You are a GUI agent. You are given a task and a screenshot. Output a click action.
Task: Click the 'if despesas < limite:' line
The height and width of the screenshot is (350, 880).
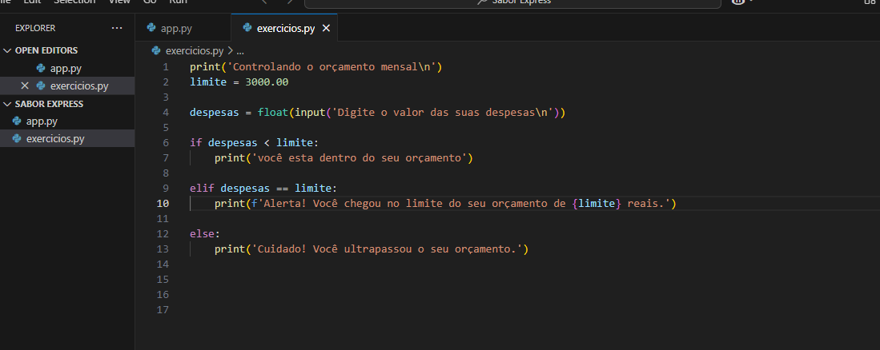coord(255,143)
